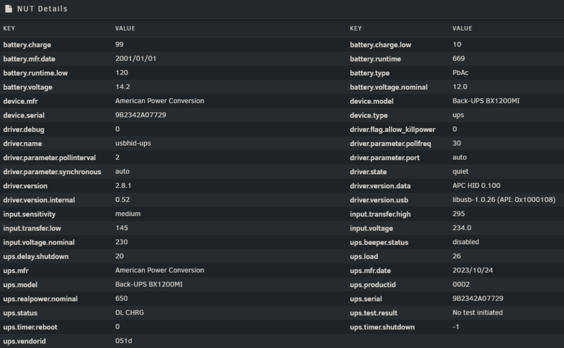The height and width of the screenshot is (348, 564).
Task: Select the input.voltage value 234.0
Action: [462, 228]
